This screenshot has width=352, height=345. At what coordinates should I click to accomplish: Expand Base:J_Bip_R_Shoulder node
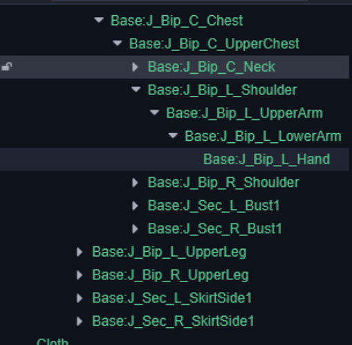[x=135, y=183]
